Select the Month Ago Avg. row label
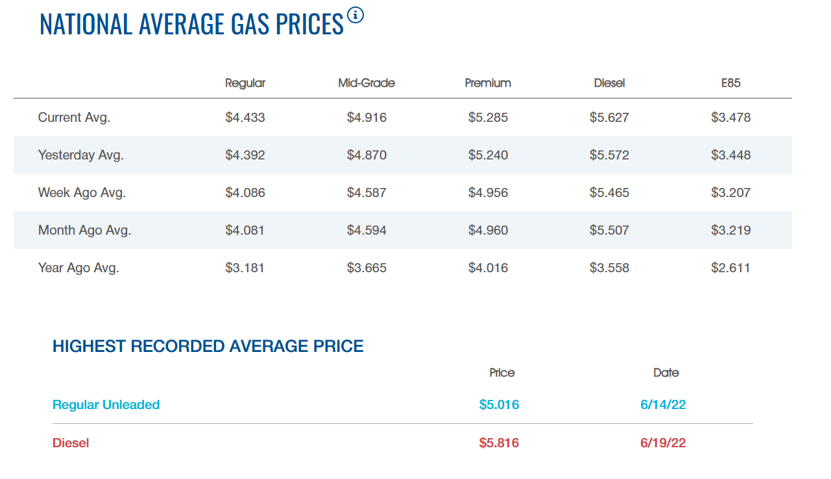The image size is (831, 479). pyautogui.click(x=84, y=231)
